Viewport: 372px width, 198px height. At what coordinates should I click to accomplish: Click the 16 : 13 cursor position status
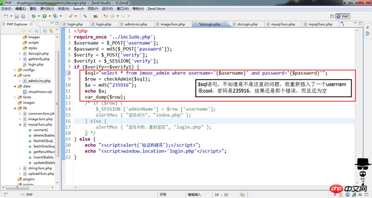point(221,195)
